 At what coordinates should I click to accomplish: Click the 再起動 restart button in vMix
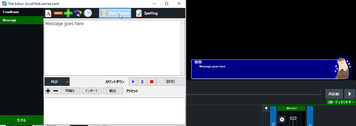click(334, 94)
